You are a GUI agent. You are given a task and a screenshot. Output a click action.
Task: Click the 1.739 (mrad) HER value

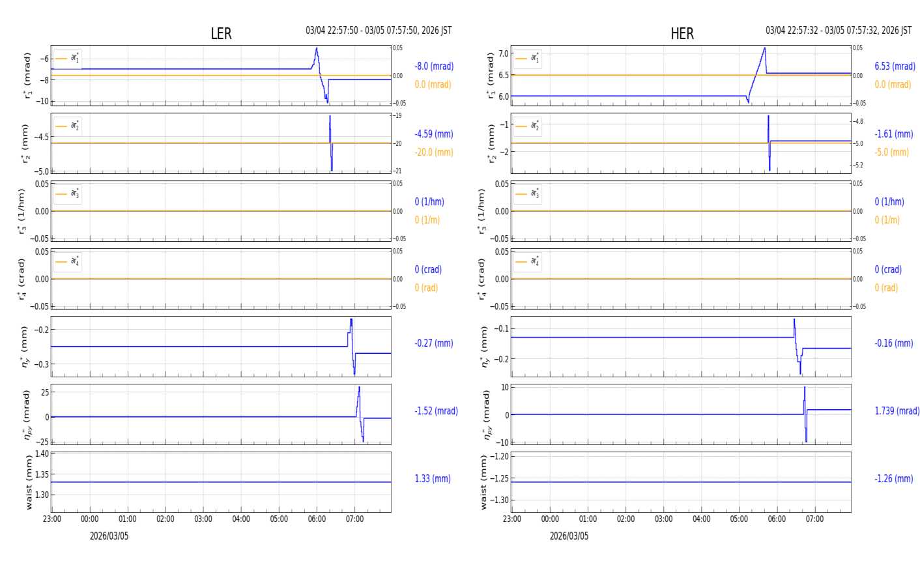click(897, 411)
